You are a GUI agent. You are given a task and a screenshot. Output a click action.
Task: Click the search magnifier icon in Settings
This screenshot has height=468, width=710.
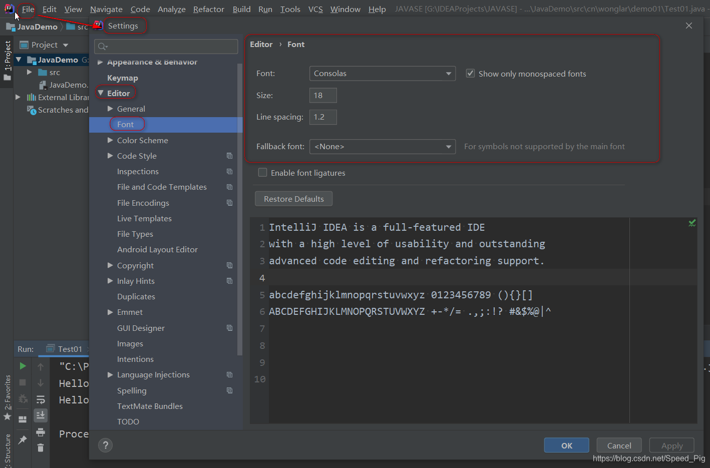103,47
